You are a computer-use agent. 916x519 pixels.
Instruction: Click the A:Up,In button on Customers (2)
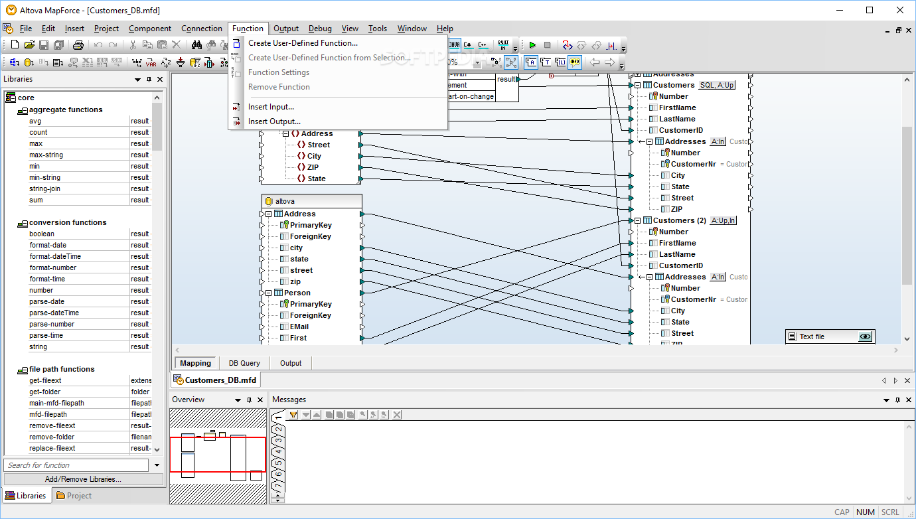pyautogui.click(x=724, y=220)
